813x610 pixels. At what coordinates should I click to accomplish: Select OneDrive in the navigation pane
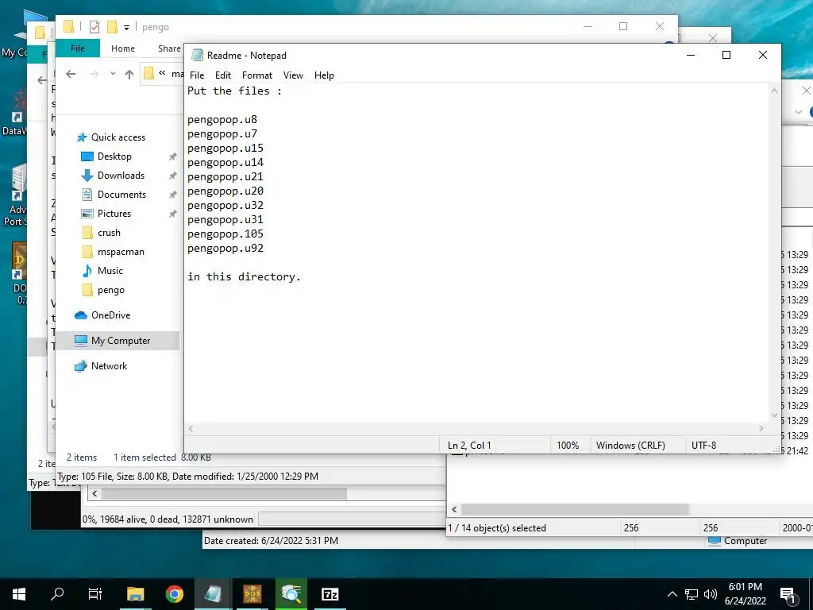(110, 315)
